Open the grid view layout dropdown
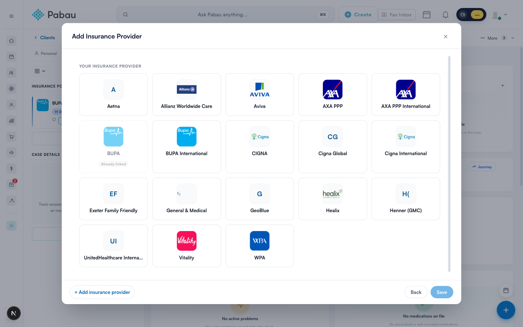Screen dimensions: 523x327 [40, 71]
